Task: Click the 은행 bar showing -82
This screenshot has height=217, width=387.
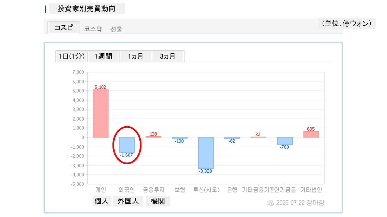Action: 232,138
